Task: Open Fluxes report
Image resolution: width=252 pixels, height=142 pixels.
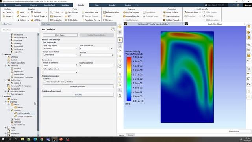Action: (107, 16)
